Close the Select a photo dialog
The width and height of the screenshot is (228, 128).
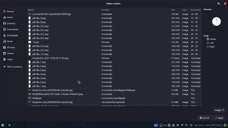coord(225,4)
